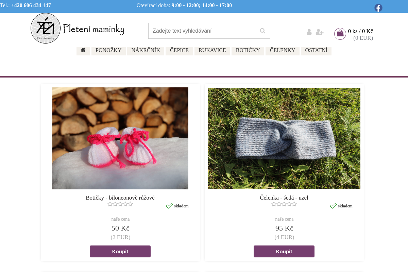The width and height of the screenshot is (408, 272).
Task: View the pink baby booties photo
Action: tap(120, 138)
